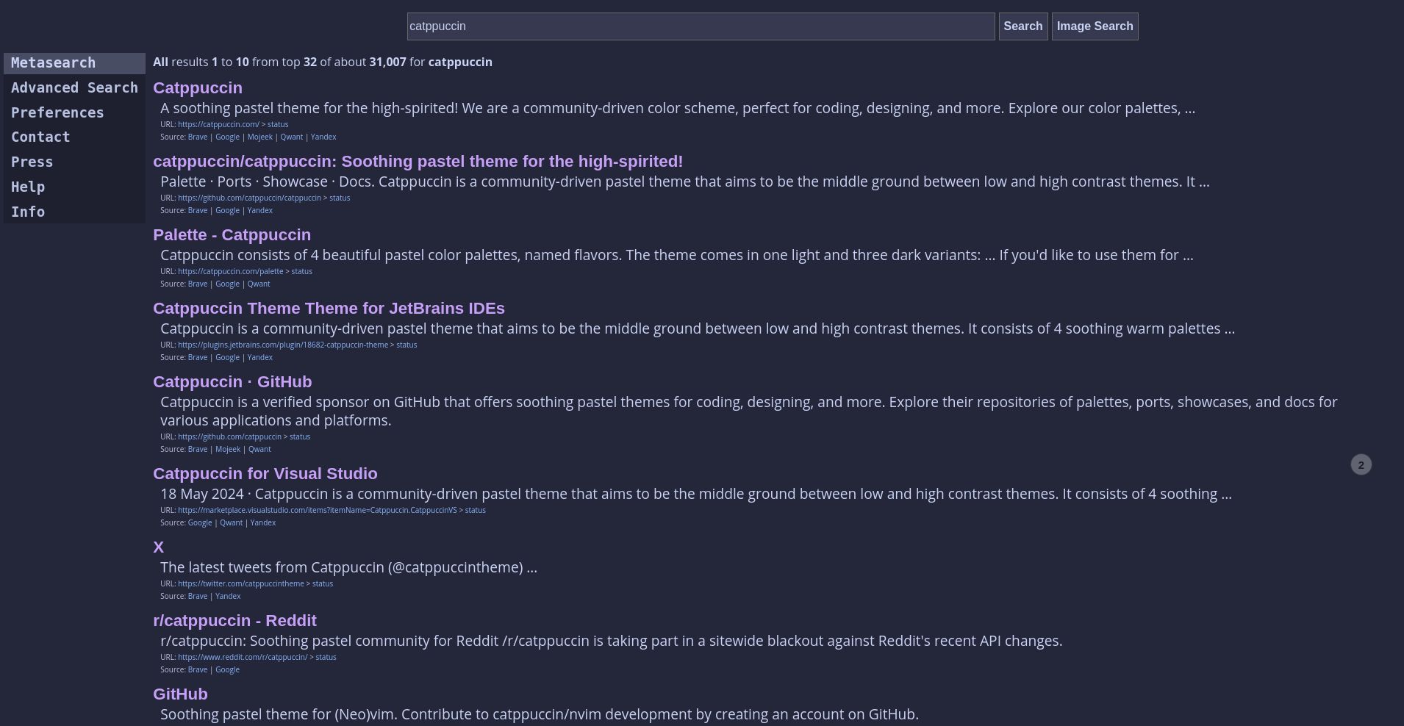Screen dimensions: 1404x726
Task: Open the X result title
Action: [158, 547]
